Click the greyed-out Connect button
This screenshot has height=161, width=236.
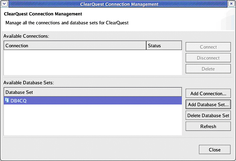click(208, 47)
